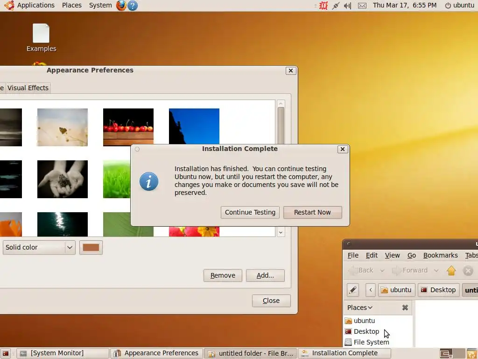The height and width of the screenshot is (359, 478).
Task: Click Continue Testing button
Action: pyautogui.click(x=250, y=212)
